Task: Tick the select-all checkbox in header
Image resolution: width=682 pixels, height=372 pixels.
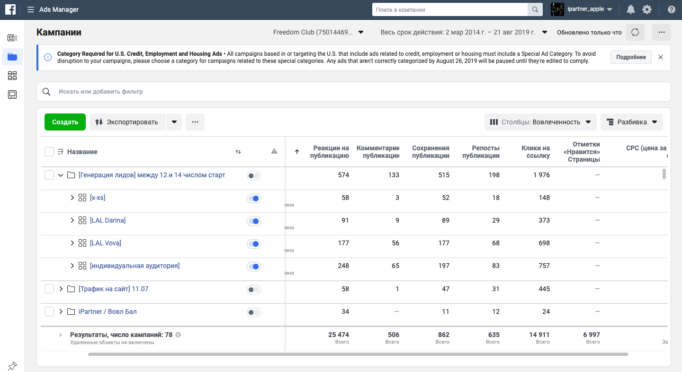Action: (x=49, y=152)
